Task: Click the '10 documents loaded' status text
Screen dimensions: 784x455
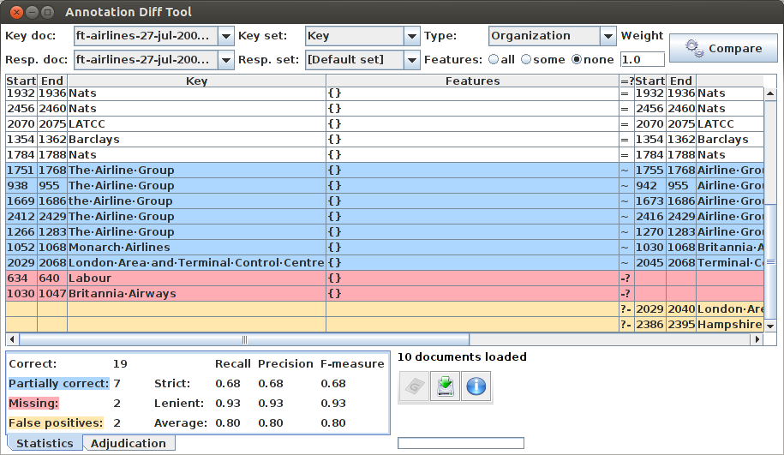Action: pos(462,357)
